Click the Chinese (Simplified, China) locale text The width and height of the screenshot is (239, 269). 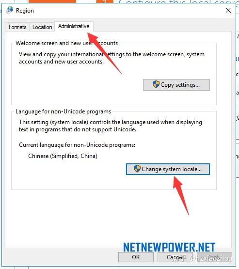pos(63,156)
